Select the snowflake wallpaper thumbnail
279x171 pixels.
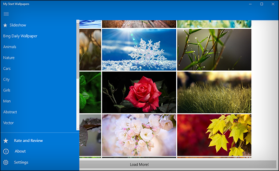[x=139, y=50]
